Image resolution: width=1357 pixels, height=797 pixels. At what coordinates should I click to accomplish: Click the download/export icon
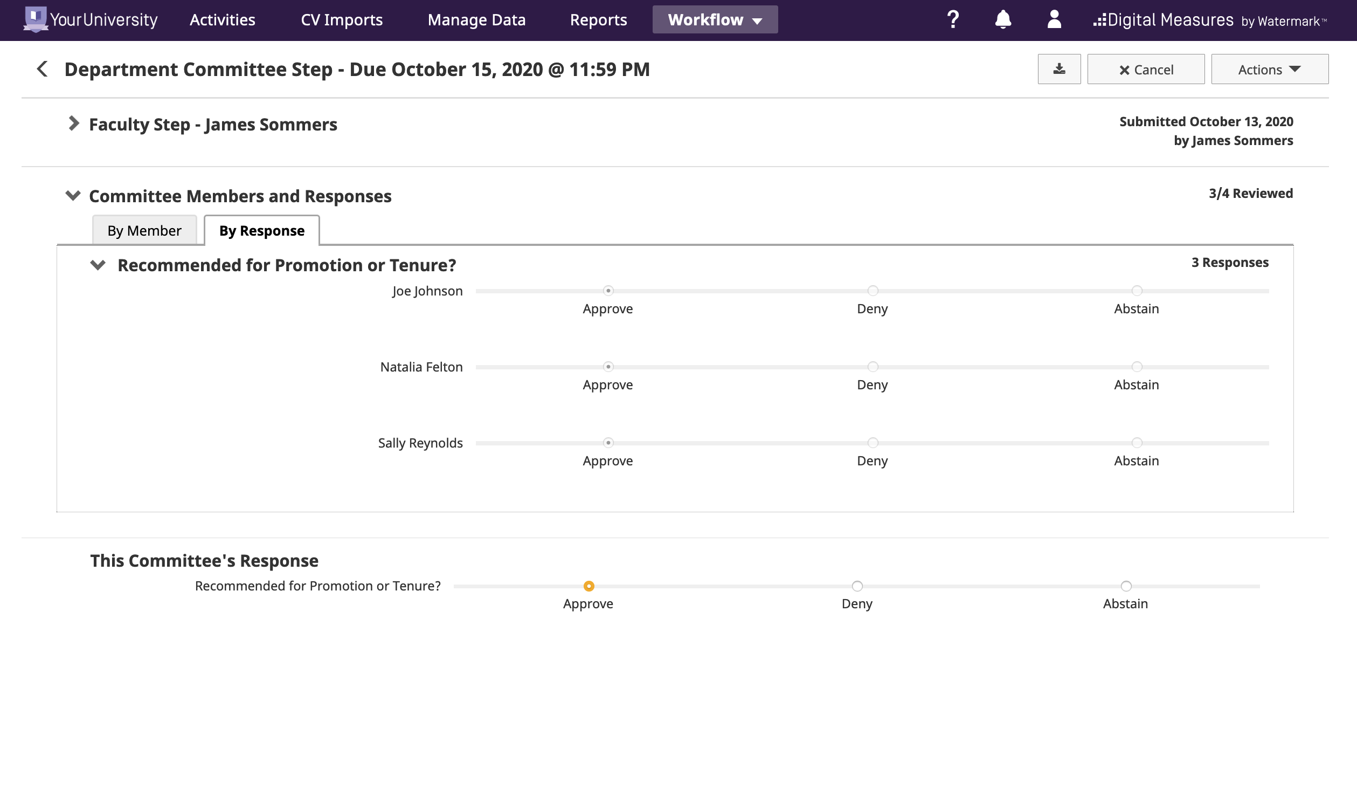point(1059,68)
